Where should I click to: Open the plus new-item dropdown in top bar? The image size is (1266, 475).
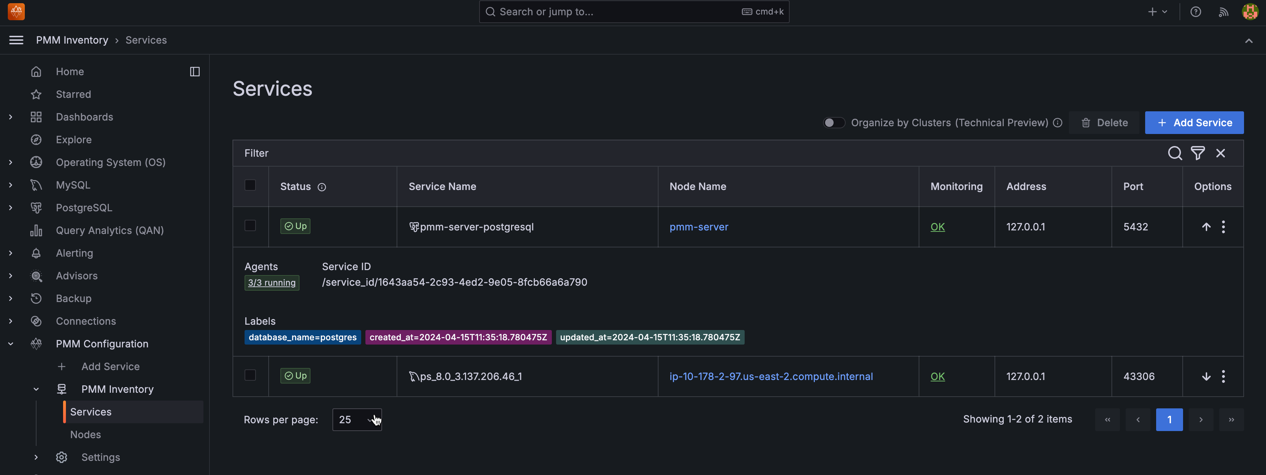(1158, 12)
